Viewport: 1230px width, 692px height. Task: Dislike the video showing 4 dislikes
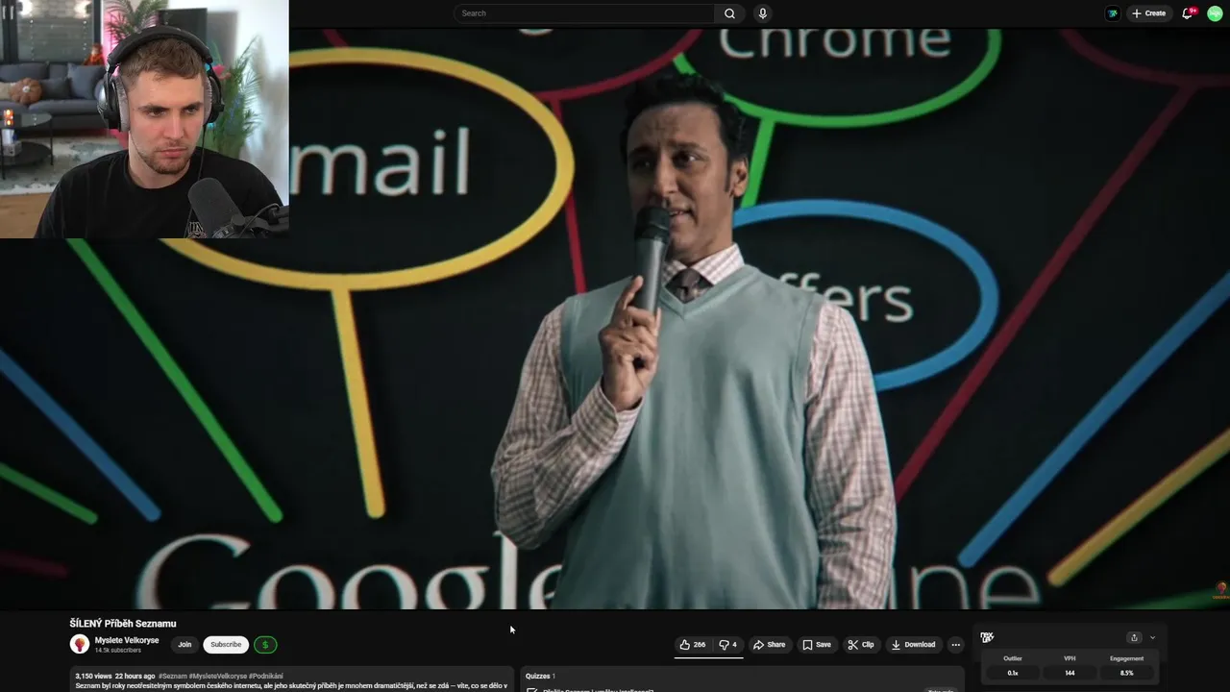click(x=728, y=645)
